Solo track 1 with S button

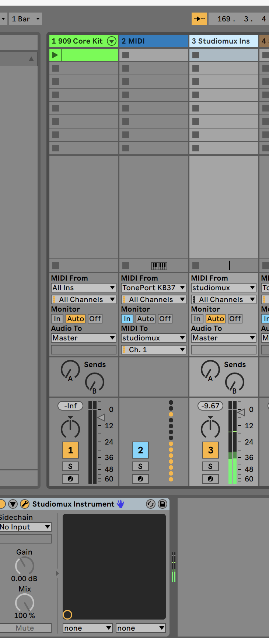tap(70, 466)
